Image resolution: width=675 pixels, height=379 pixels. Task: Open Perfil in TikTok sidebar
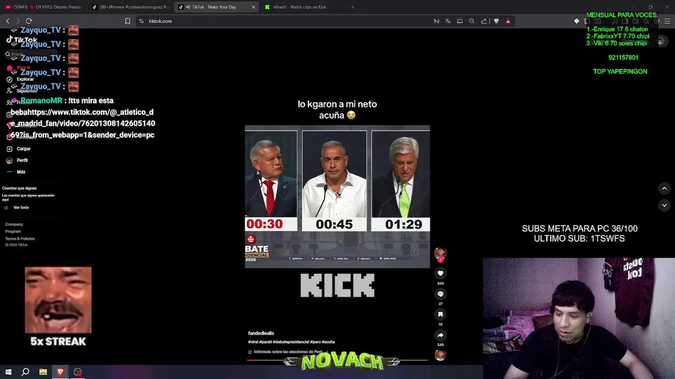tap(17, 161)
